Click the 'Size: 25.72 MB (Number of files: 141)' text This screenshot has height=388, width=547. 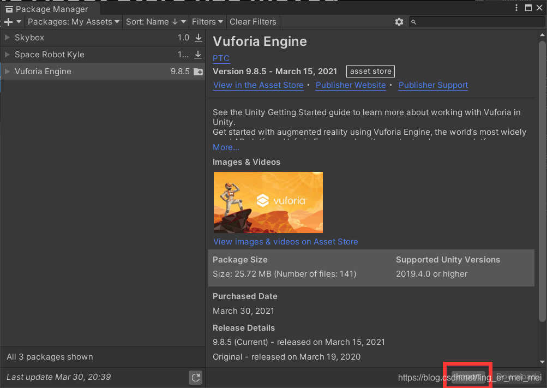pyautogui.click(x=284, y=274)
